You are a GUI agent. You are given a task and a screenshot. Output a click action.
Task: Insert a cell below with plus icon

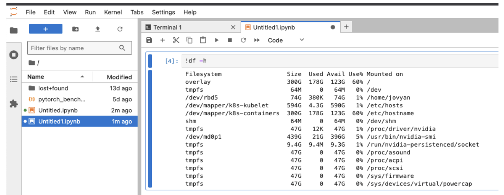(162, 40)
